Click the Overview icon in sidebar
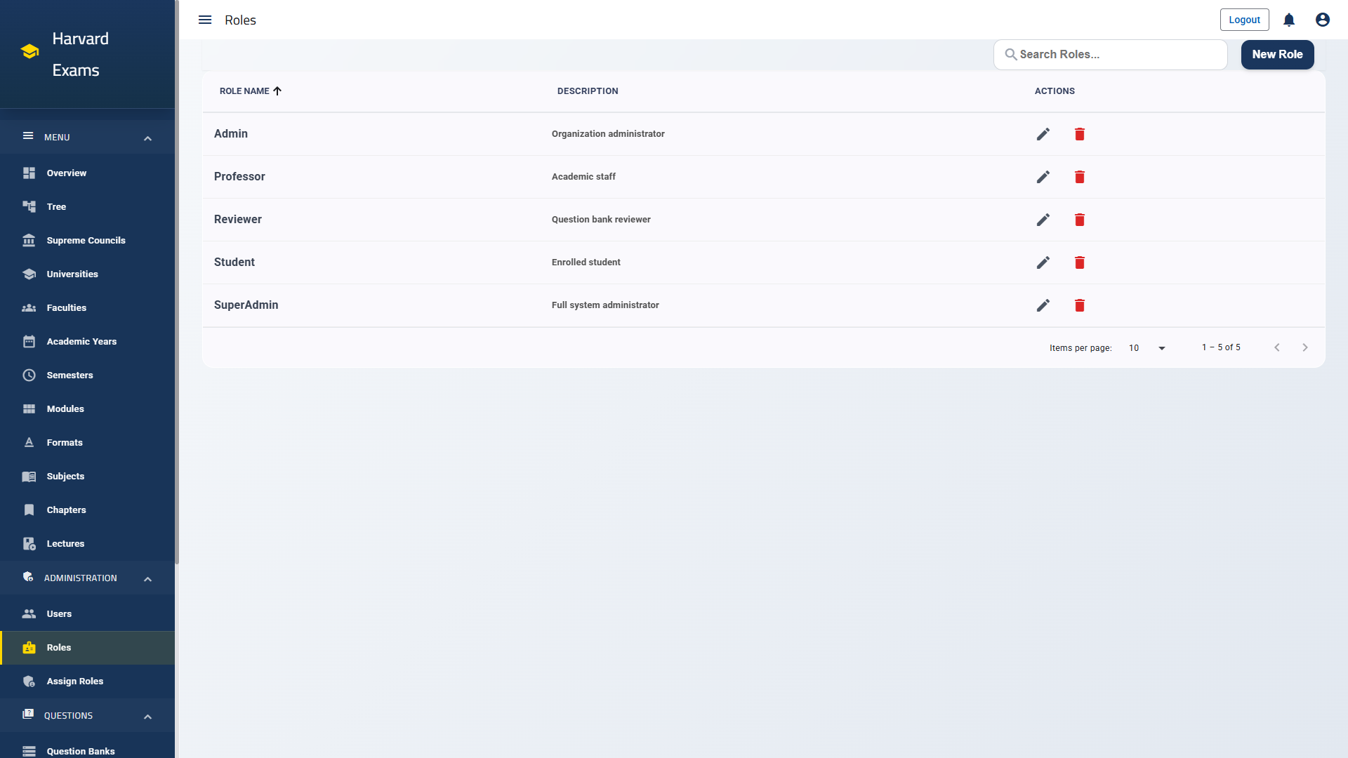Viewport: 1348px width, 758px height. 29,173
